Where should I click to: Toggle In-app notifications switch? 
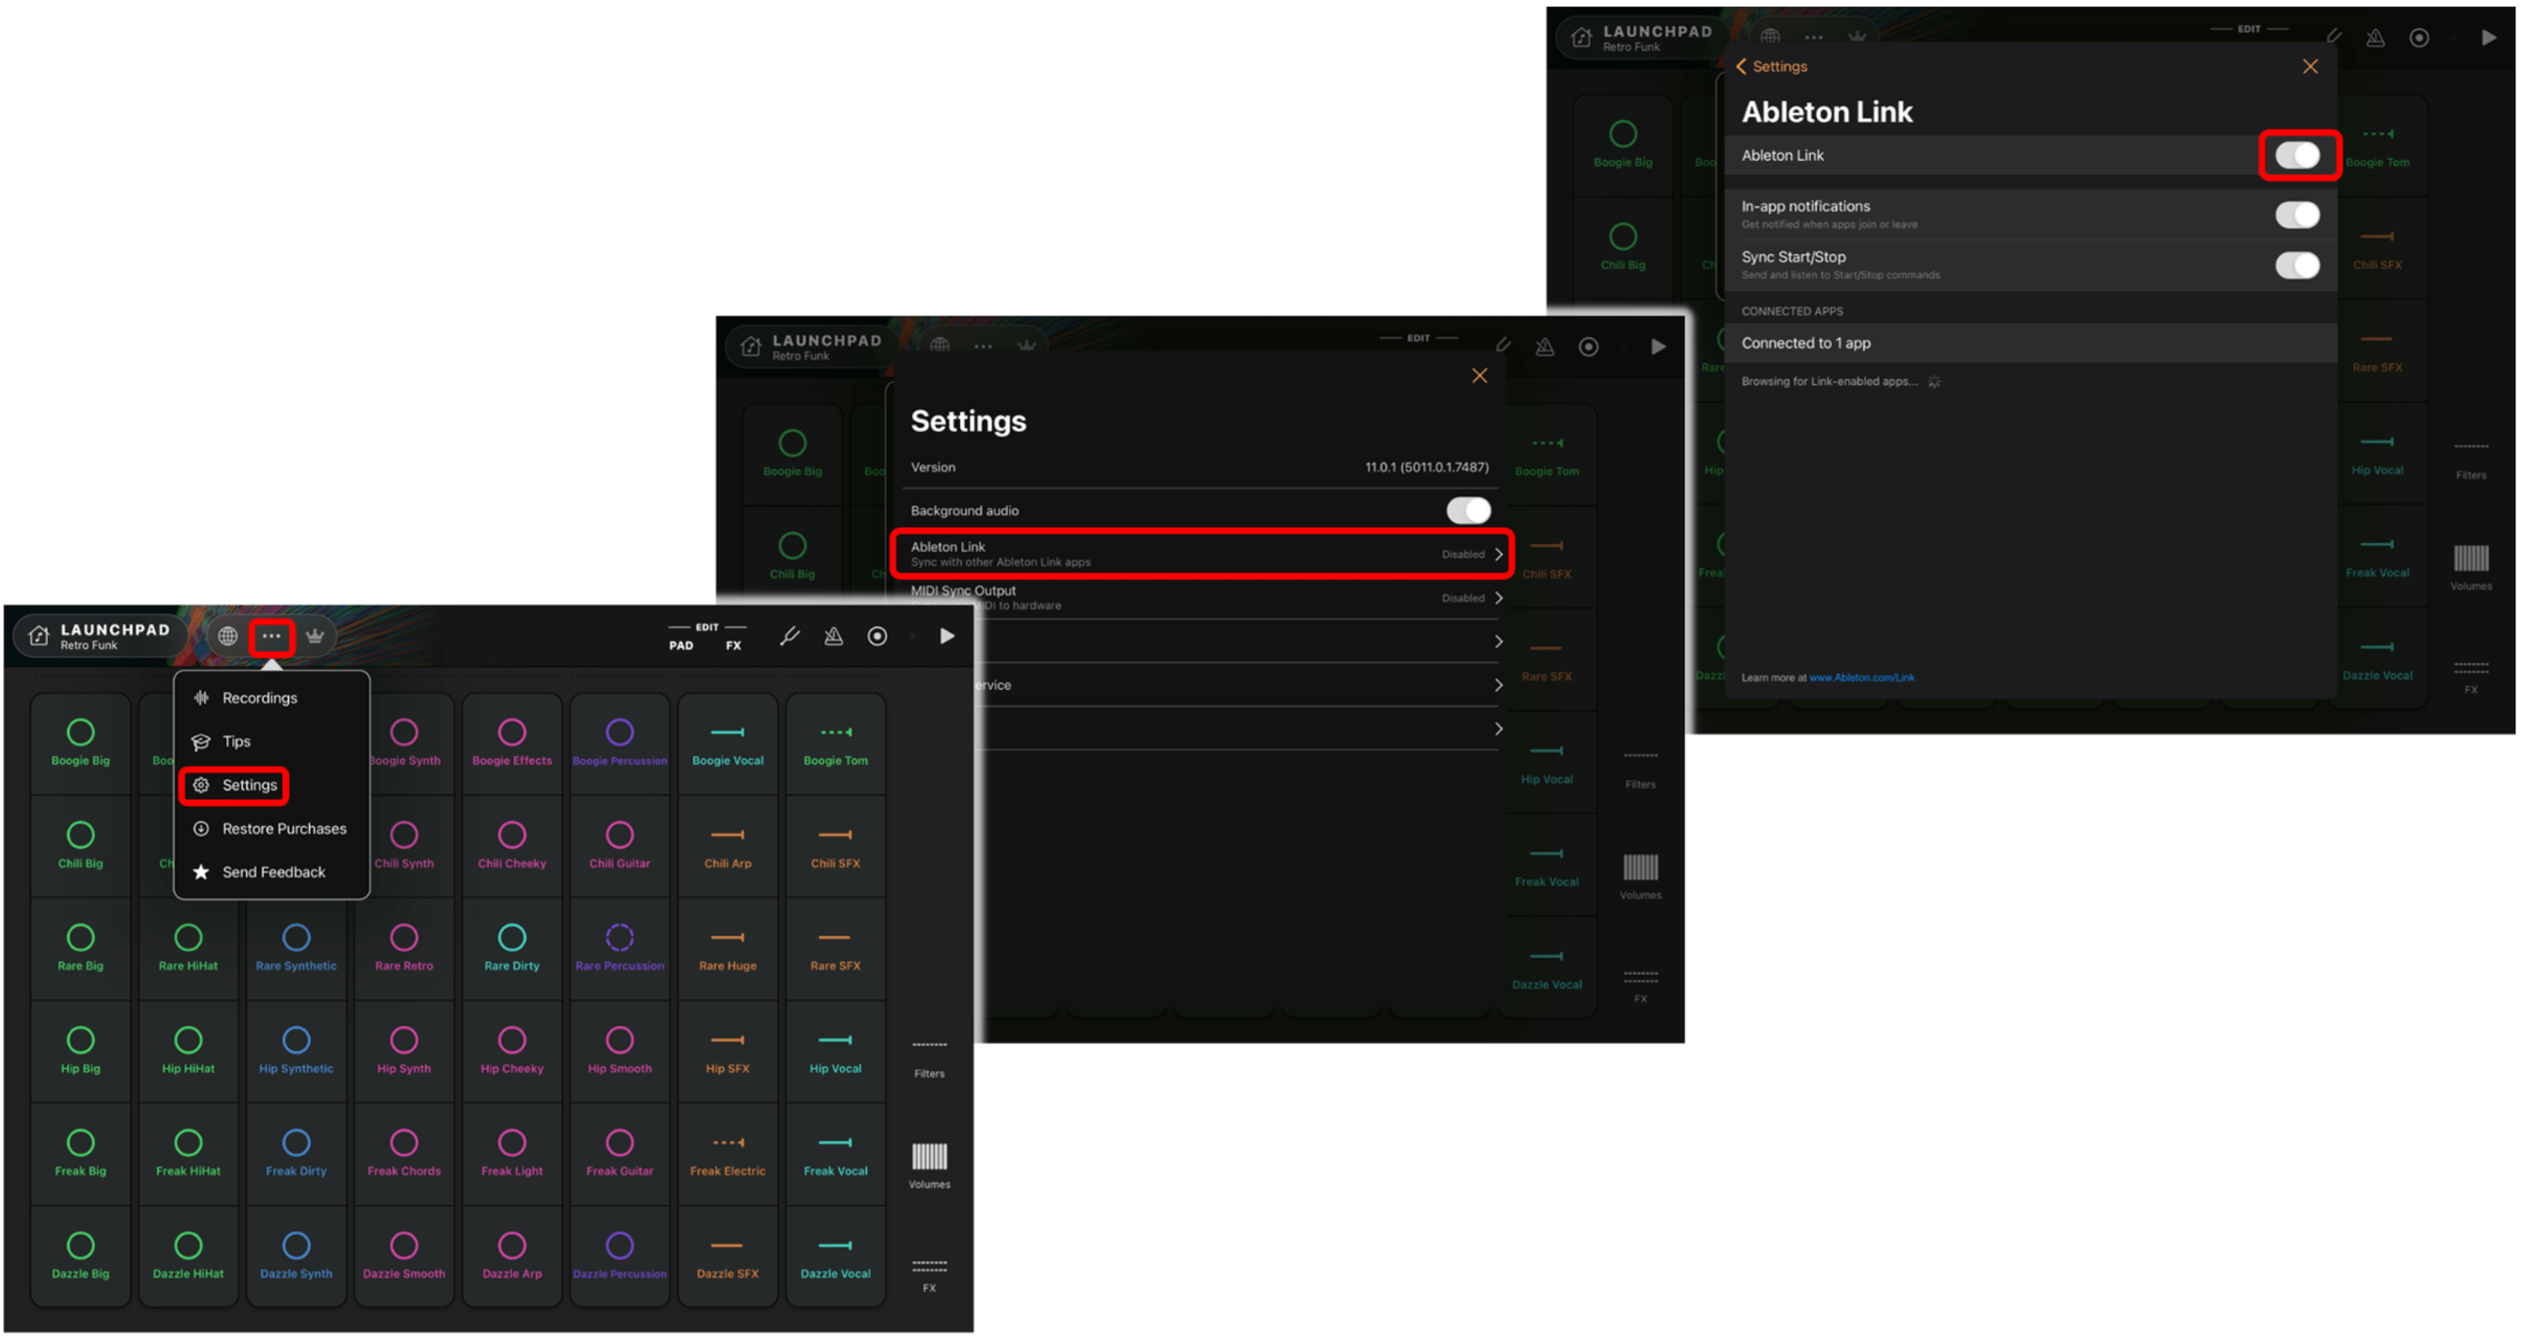(2296, 215)
